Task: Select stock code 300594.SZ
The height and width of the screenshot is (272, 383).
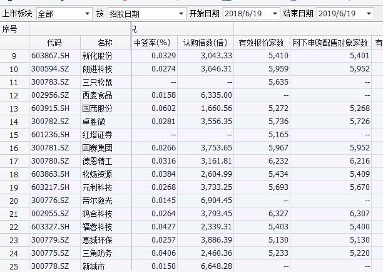Action: point(50,69)
